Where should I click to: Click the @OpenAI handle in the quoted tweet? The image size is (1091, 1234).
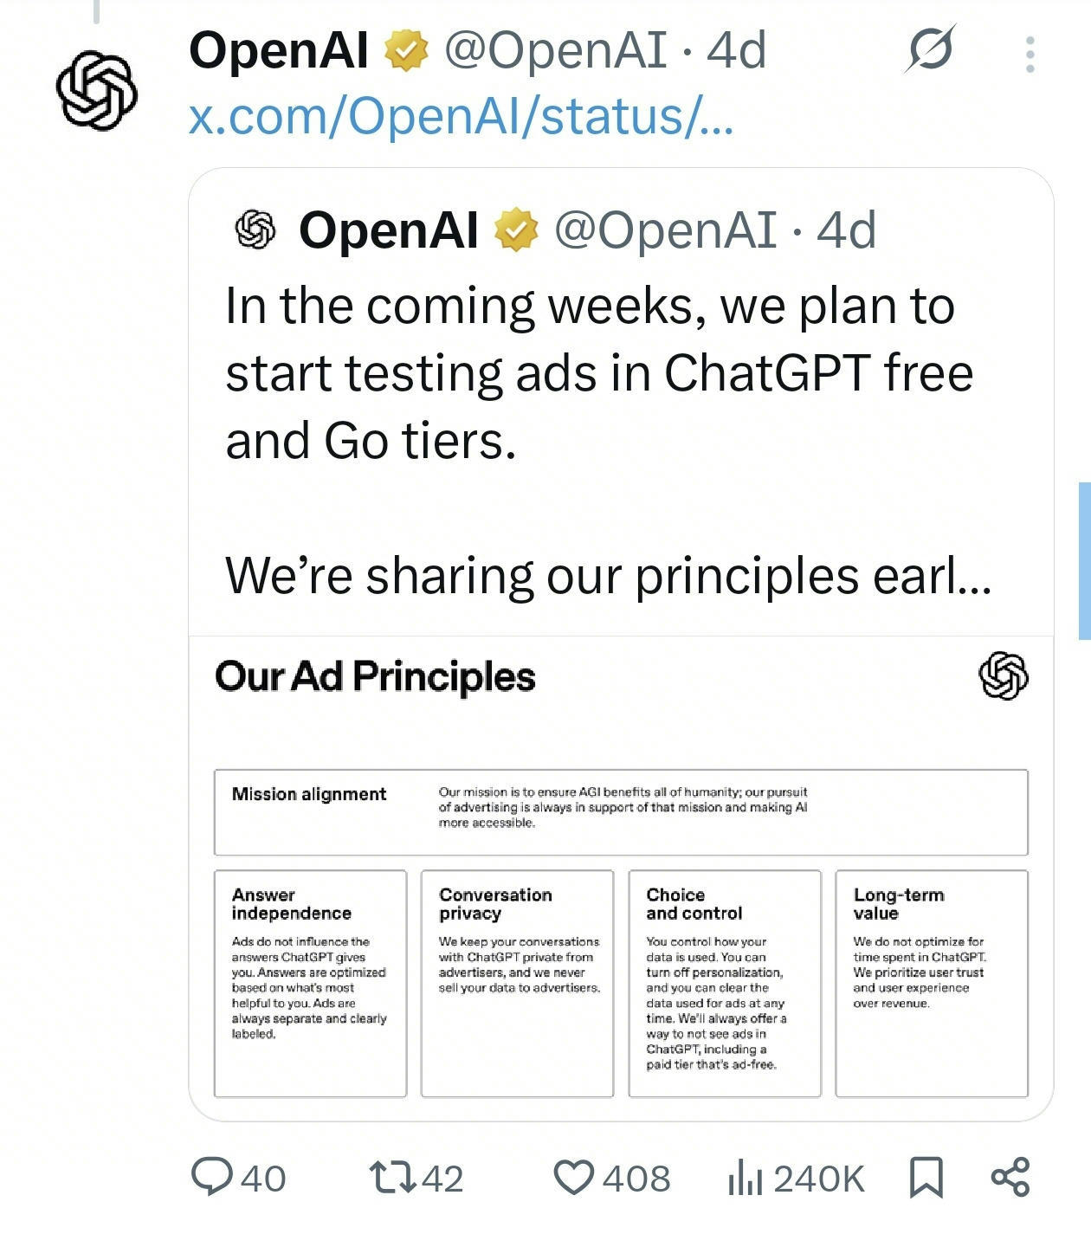(x=667, y=231)
